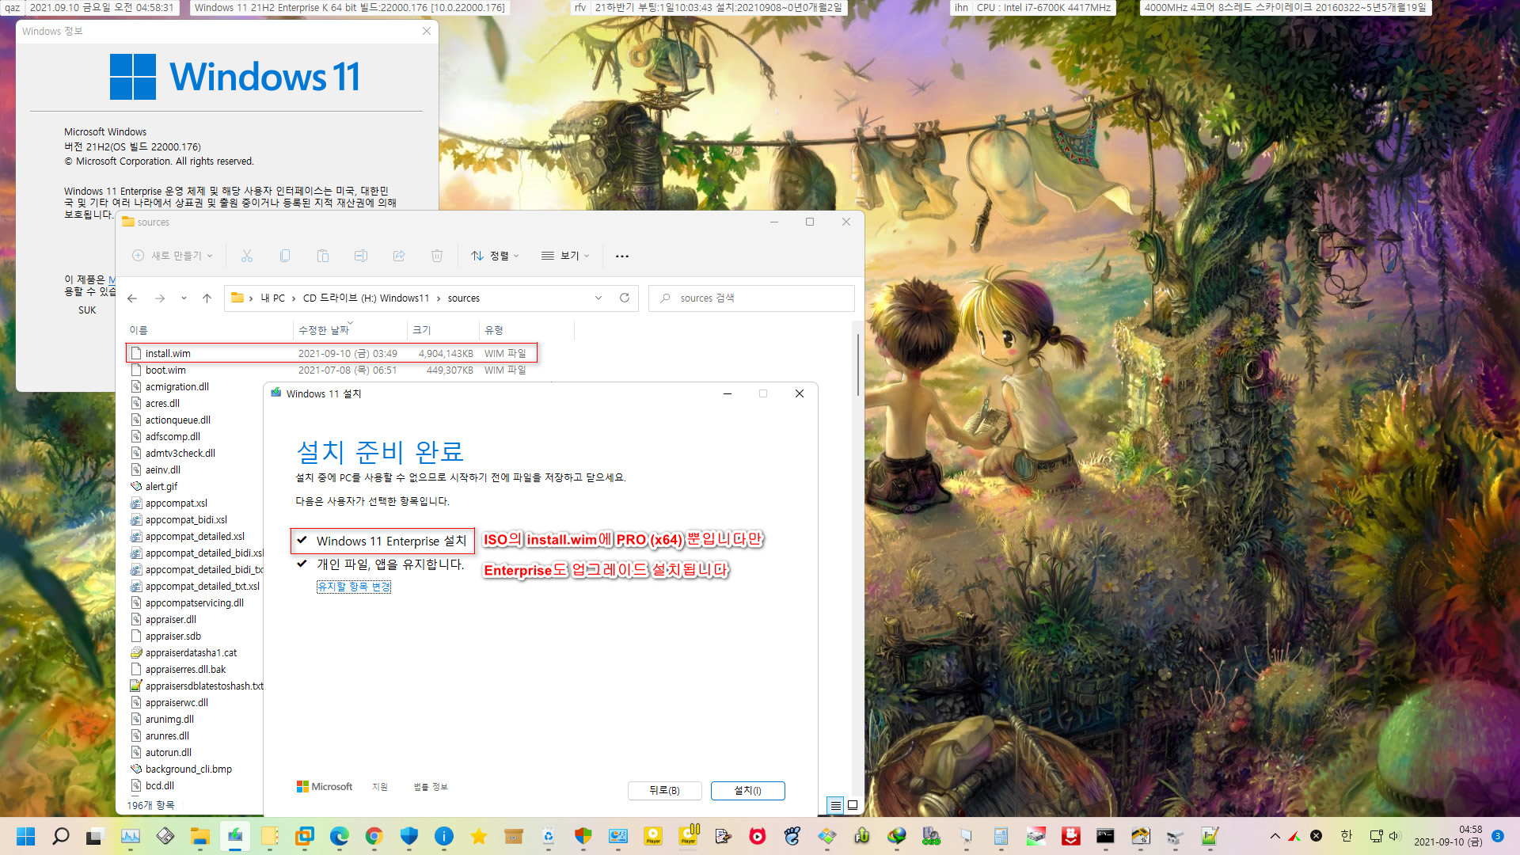Click the Delete trash icon in Explorer toolbar
This screenshot has height=855, width=1520.
(437, 256)
